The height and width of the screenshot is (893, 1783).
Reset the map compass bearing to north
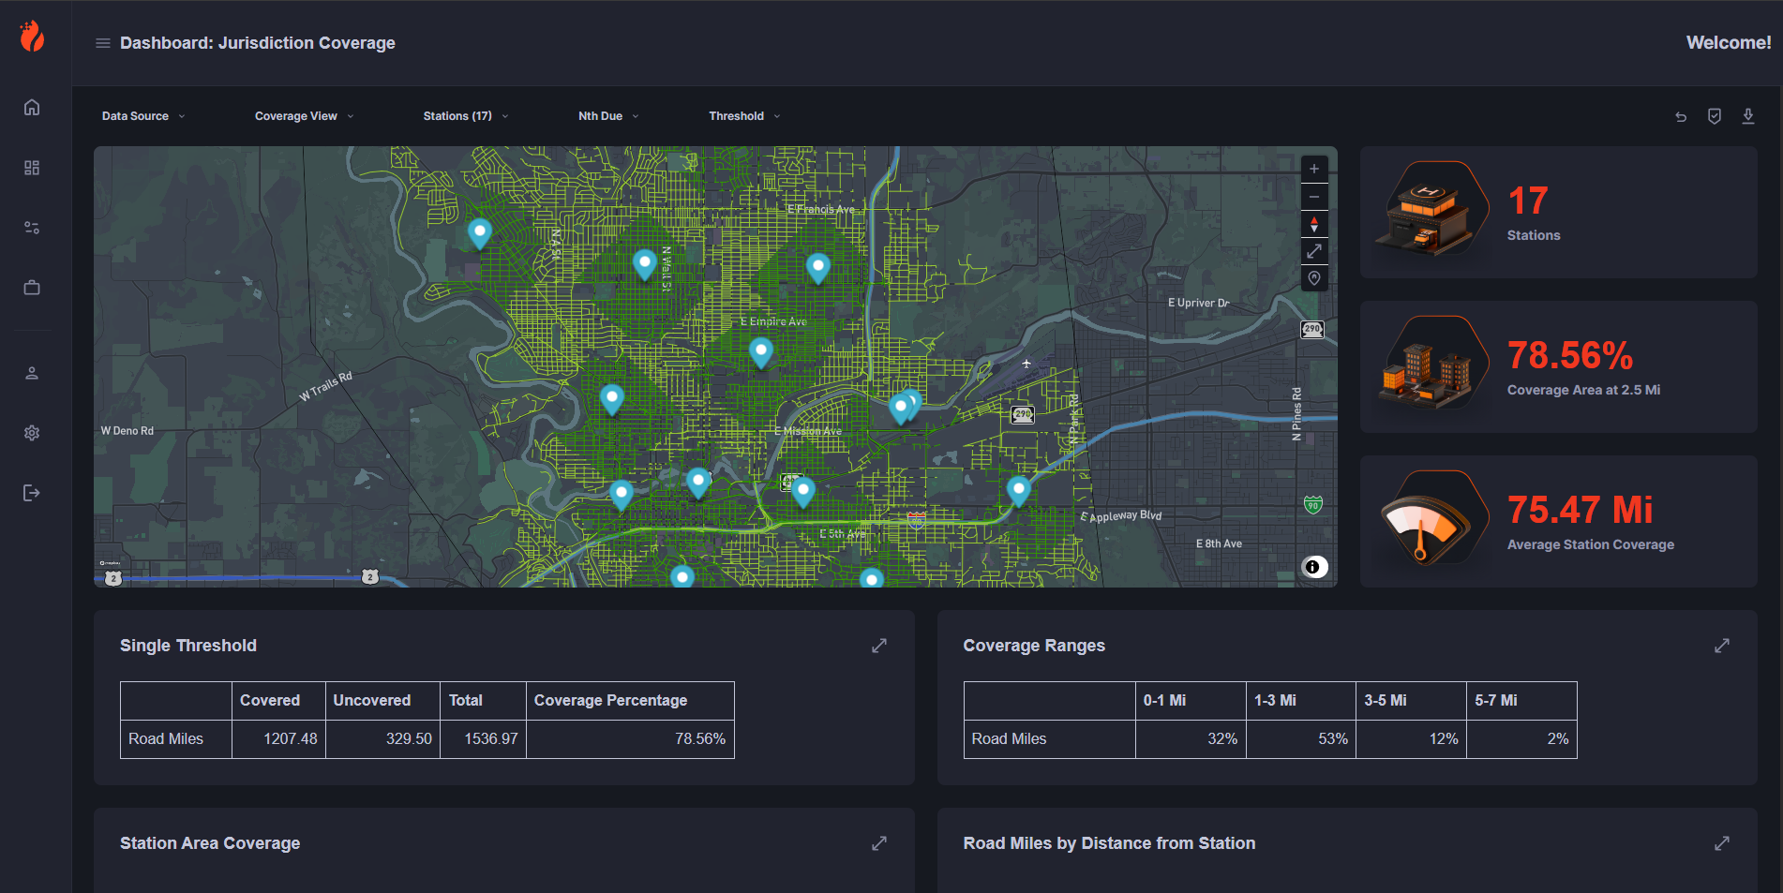point(1314,224)
